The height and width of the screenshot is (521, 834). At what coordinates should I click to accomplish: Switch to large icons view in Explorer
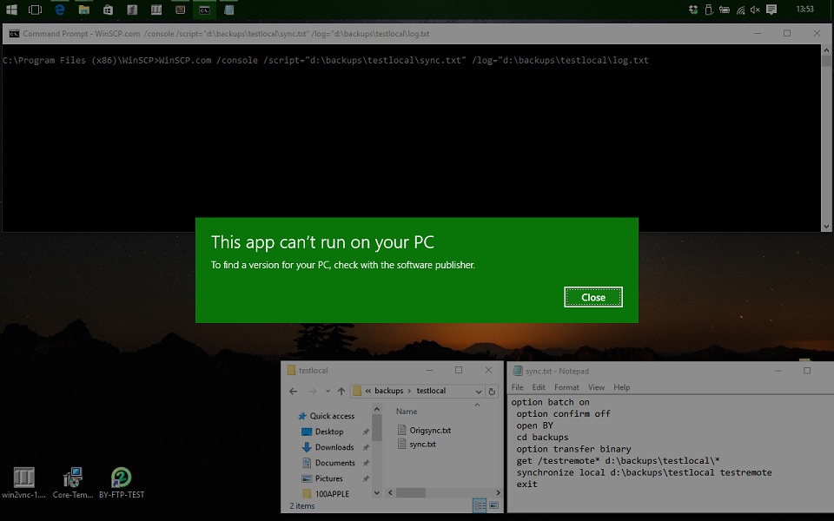pos(493,505)
